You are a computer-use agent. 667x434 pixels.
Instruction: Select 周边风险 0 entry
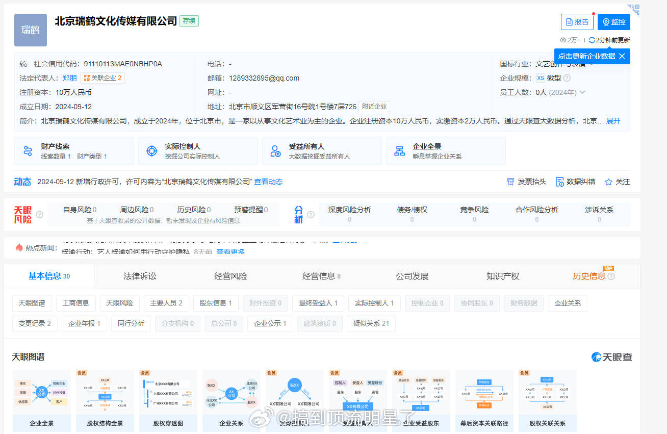(137, 210)
